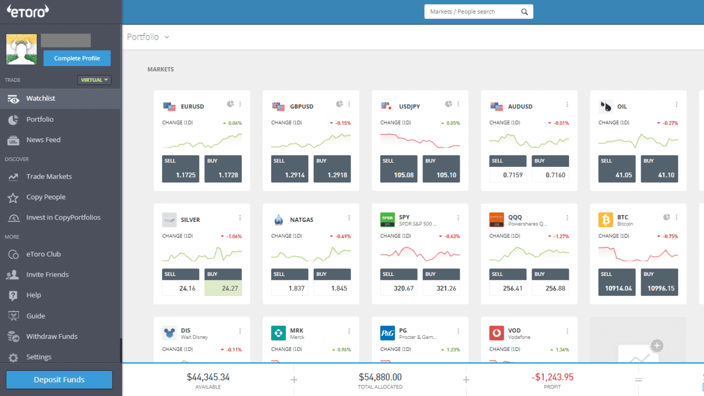Viewport: 704px width, 396px height.
Task: Click the Merck logo icon
Action: (279, 333)
